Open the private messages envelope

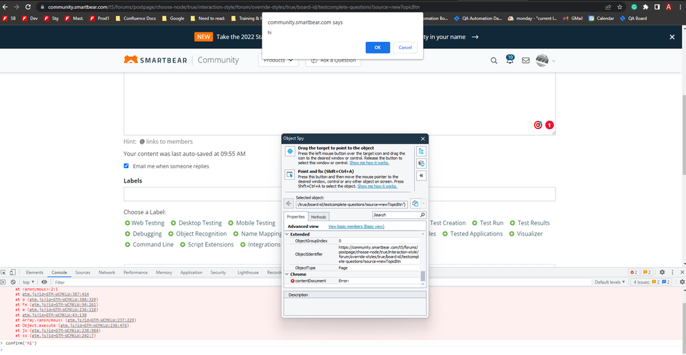pos(525,61)
